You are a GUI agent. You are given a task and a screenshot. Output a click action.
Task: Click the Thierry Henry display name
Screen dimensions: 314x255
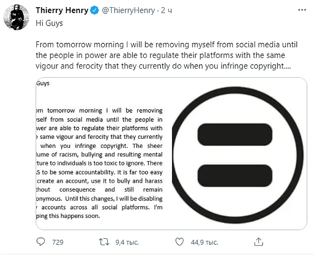point(62,11)
